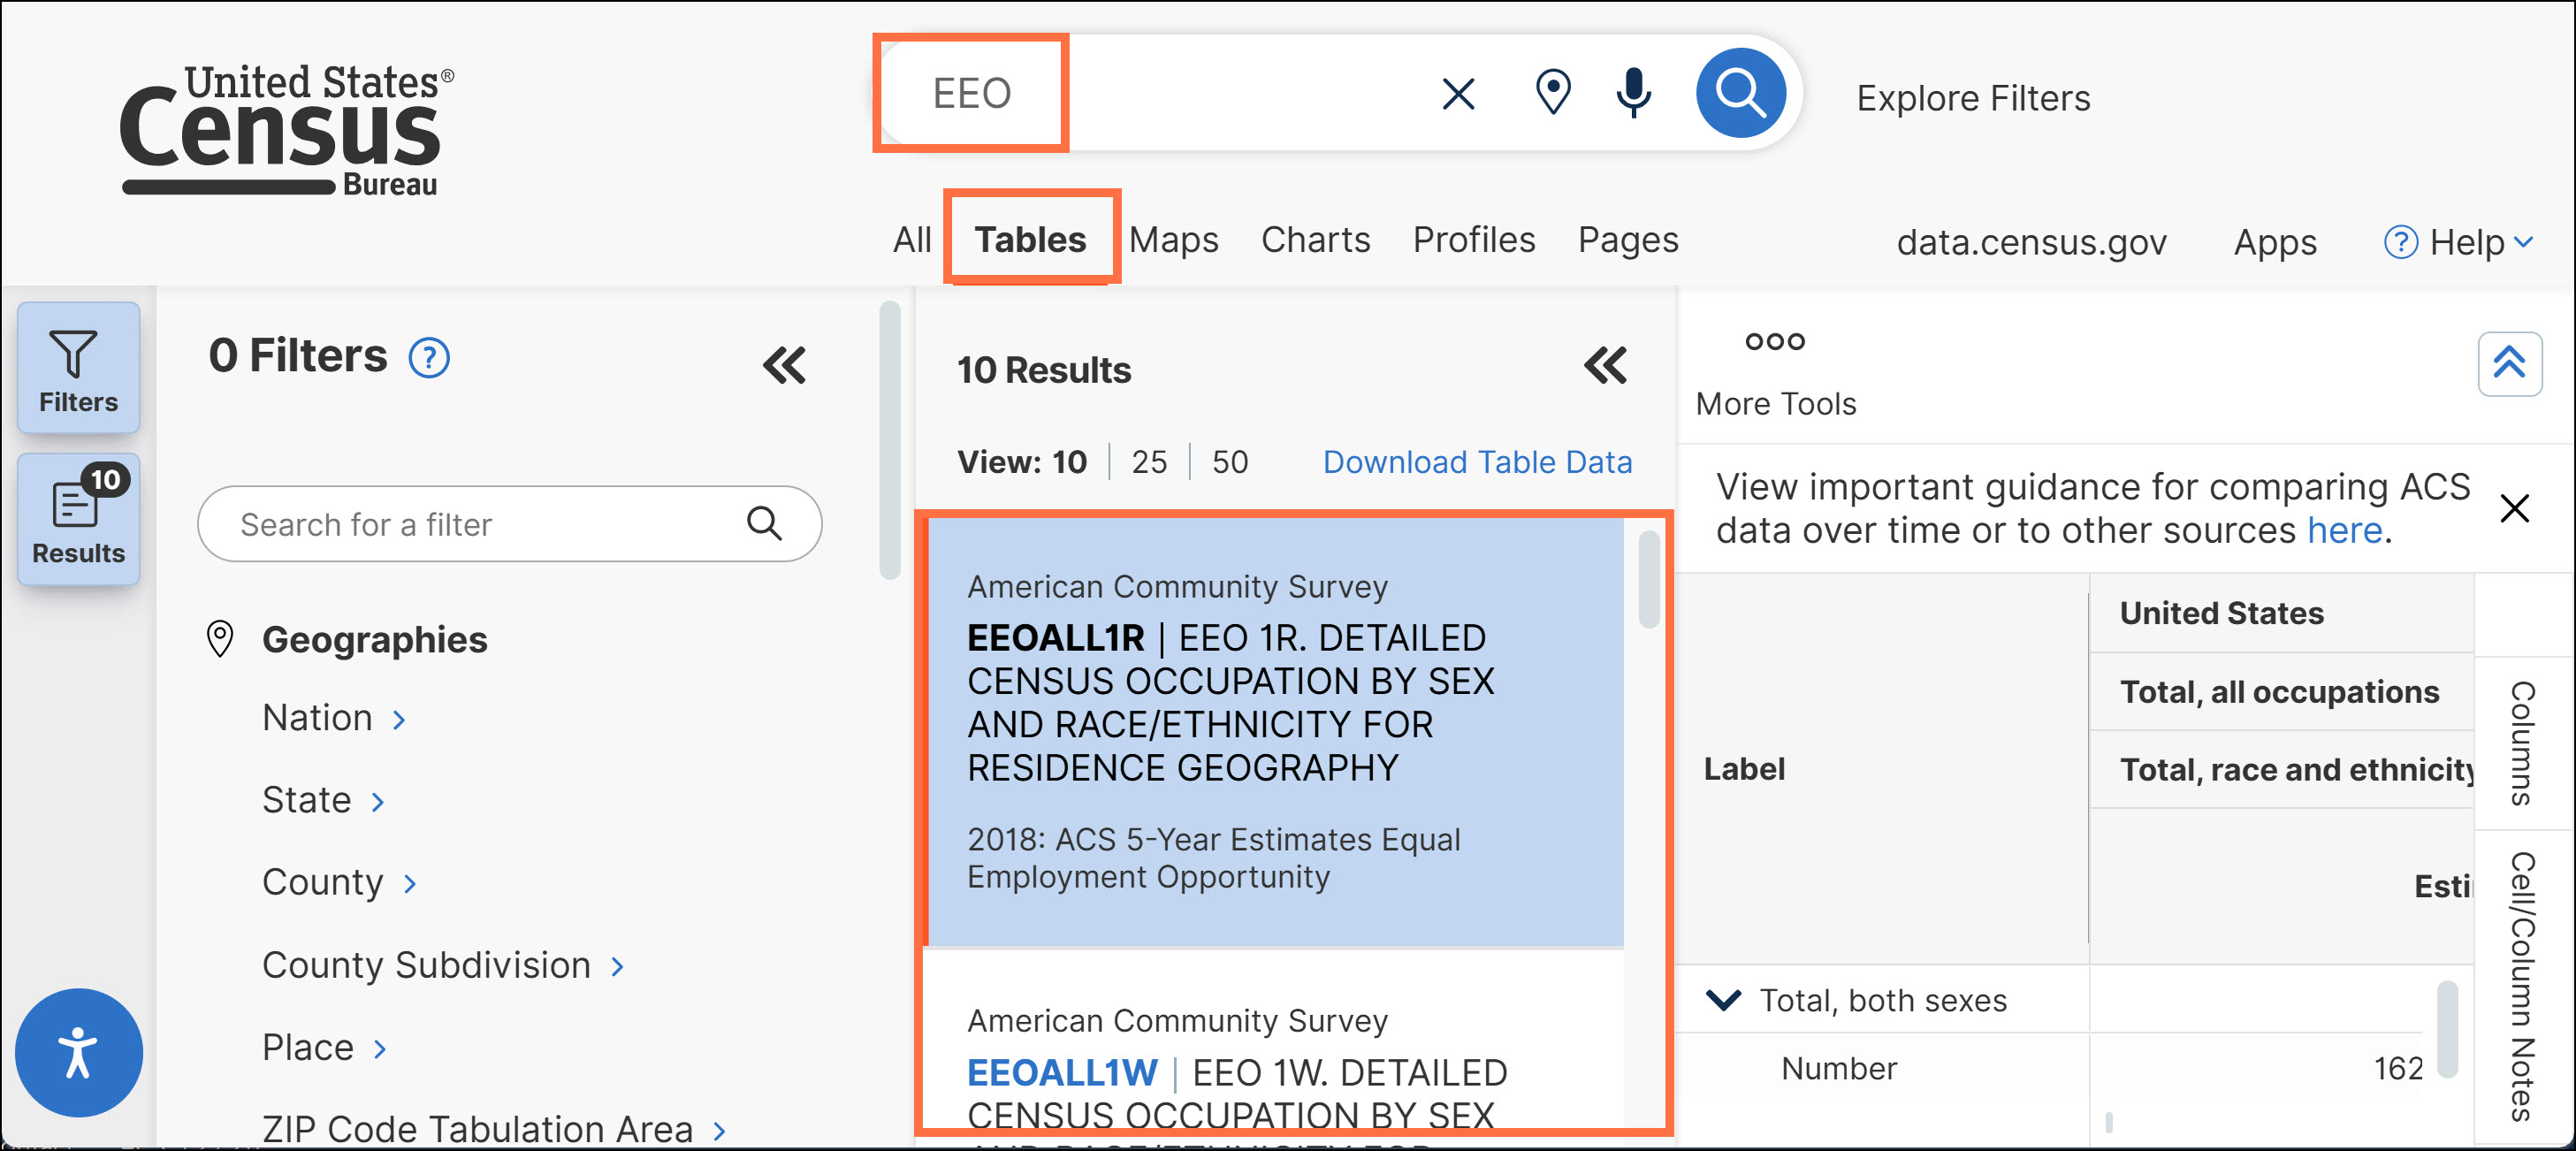Viewport: 2576px width, 1151px height.
Task: Collapse the Filters panel with double arrows
Action: coord(784,365)
